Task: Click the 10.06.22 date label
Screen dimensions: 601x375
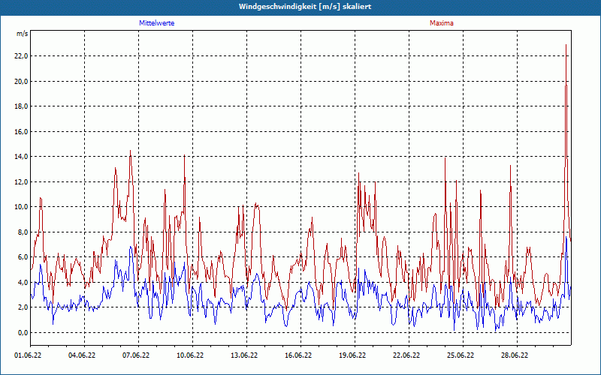Action: coord(190,355)
